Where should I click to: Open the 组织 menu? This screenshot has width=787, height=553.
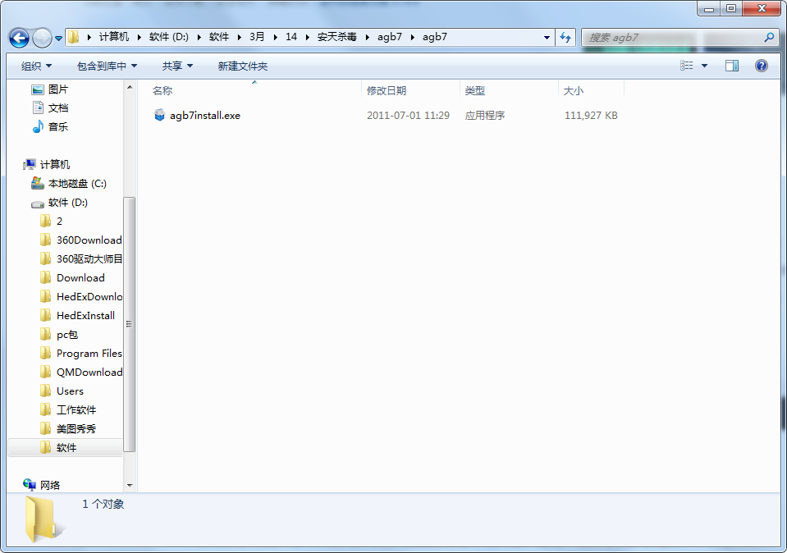[36, 66]
